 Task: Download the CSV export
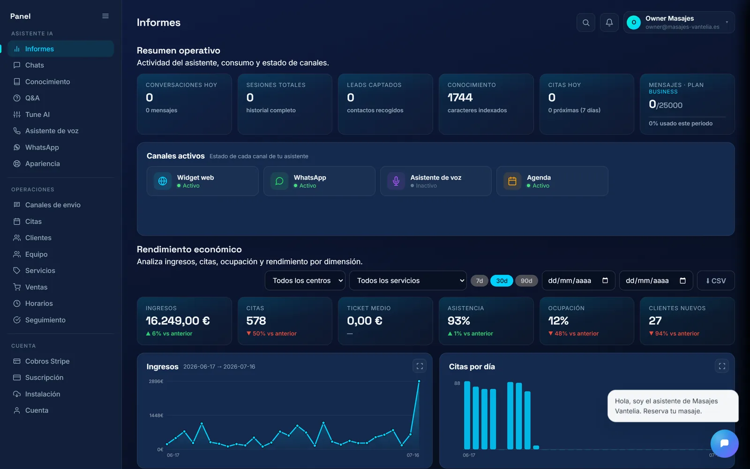click(x=716, y=280)
